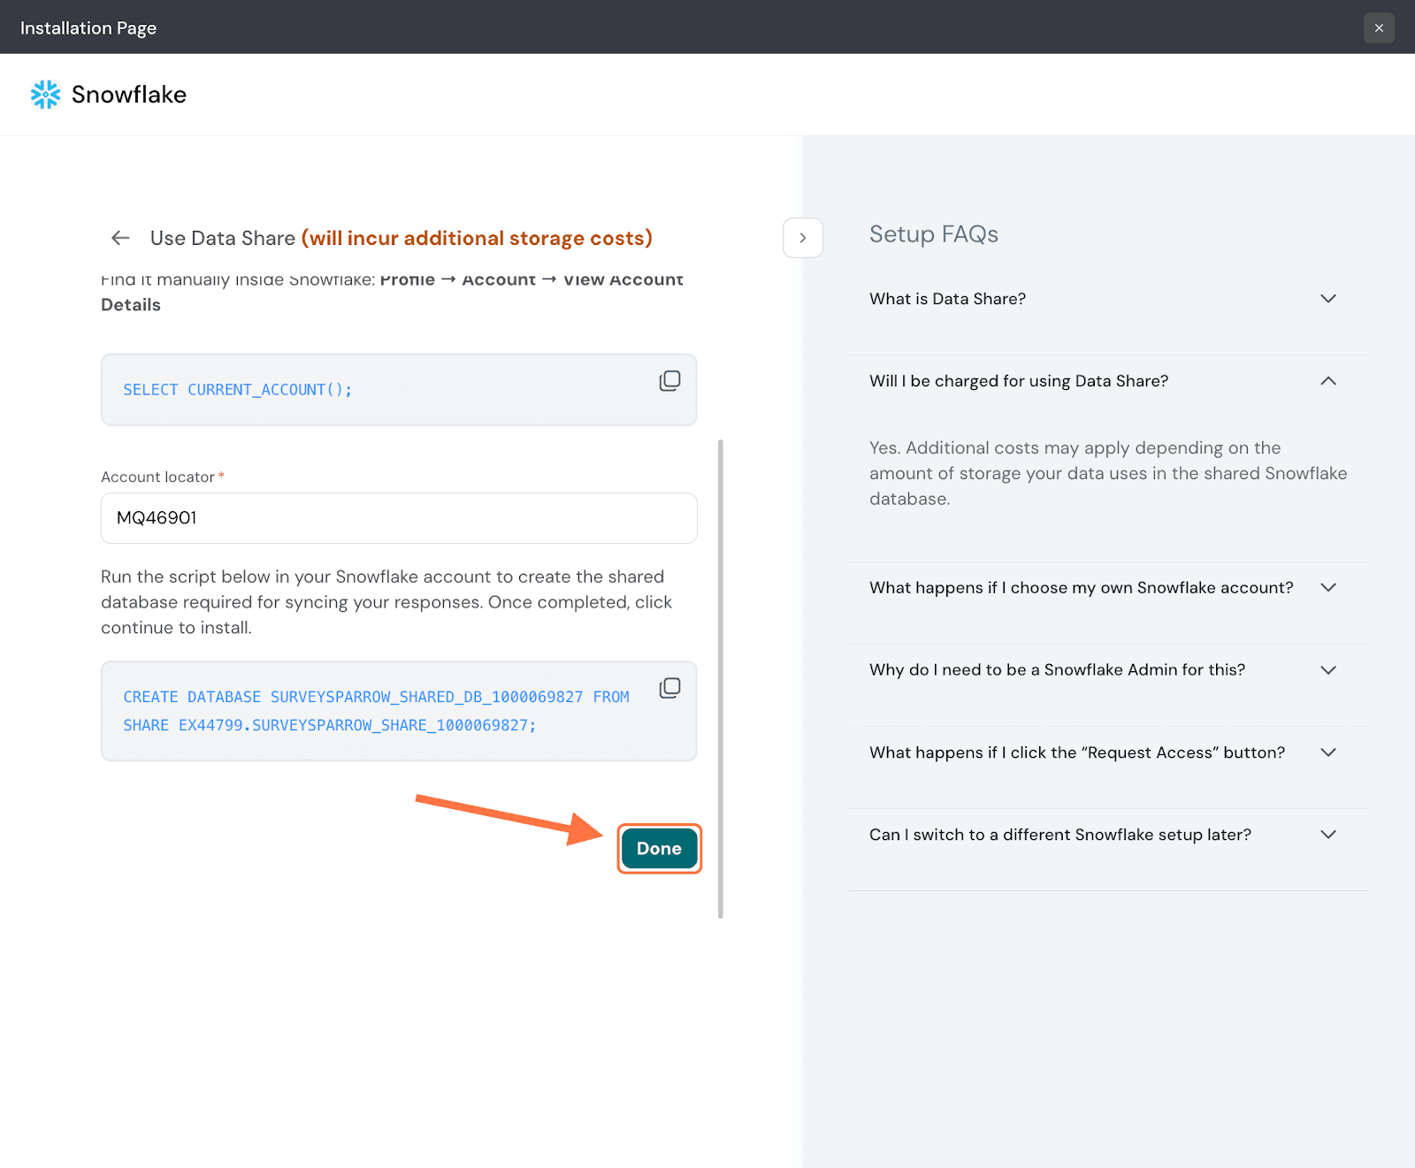The height and width of the screenshot is (1168, 1415).
Task: Click the CREATE DATABASE script text
Action: (376, 711)
